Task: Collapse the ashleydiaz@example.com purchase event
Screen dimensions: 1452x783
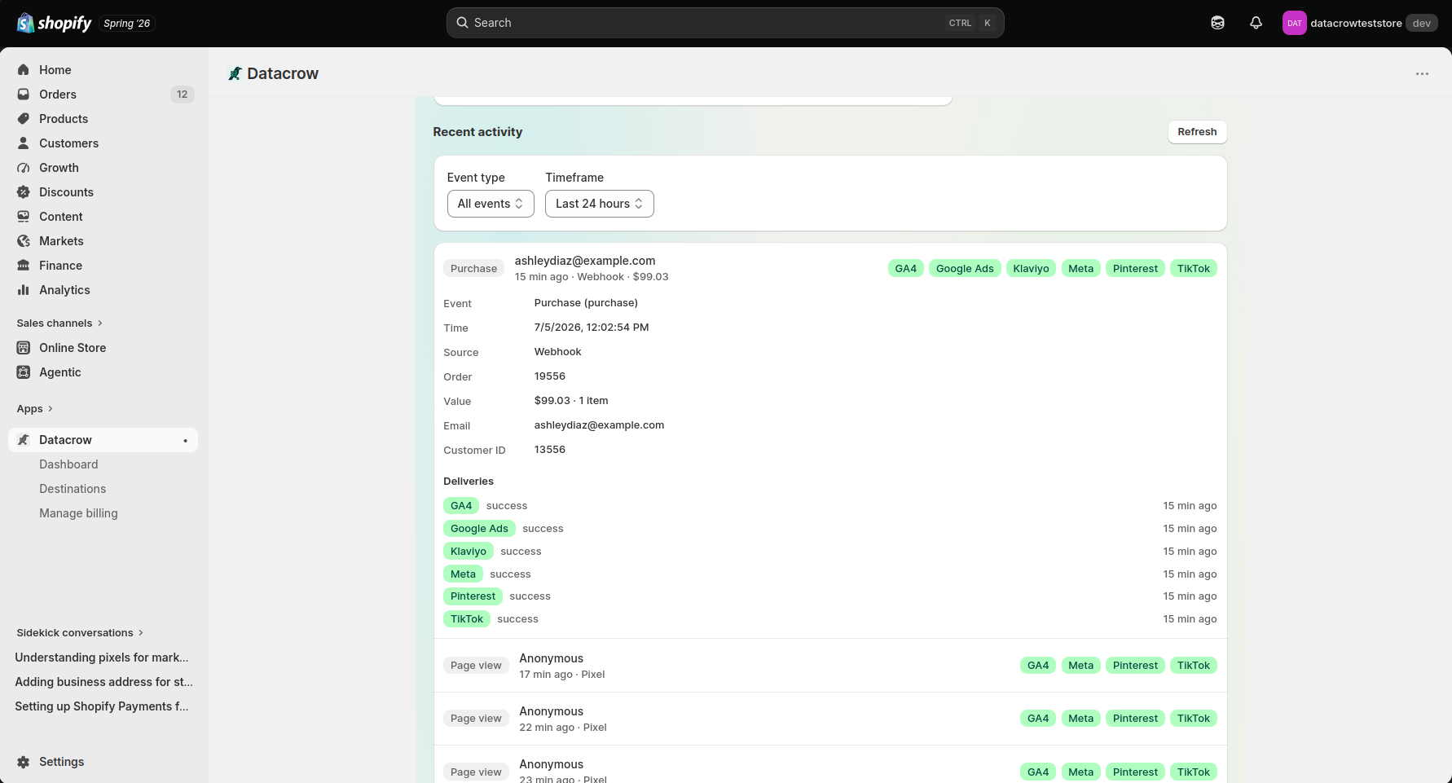Action: pyautogui.click(x=830, y=268)
